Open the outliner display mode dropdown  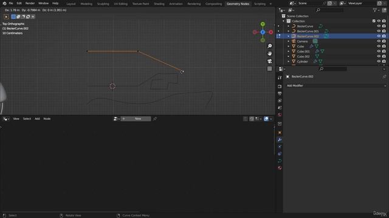[291, 10]
